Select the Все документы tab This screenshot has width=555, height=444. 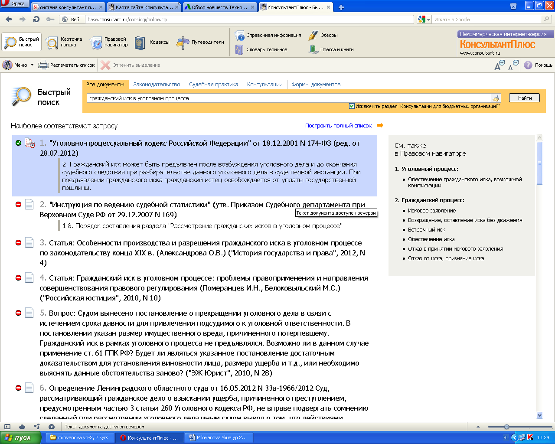pyautogui.click(x=105, y=85)
